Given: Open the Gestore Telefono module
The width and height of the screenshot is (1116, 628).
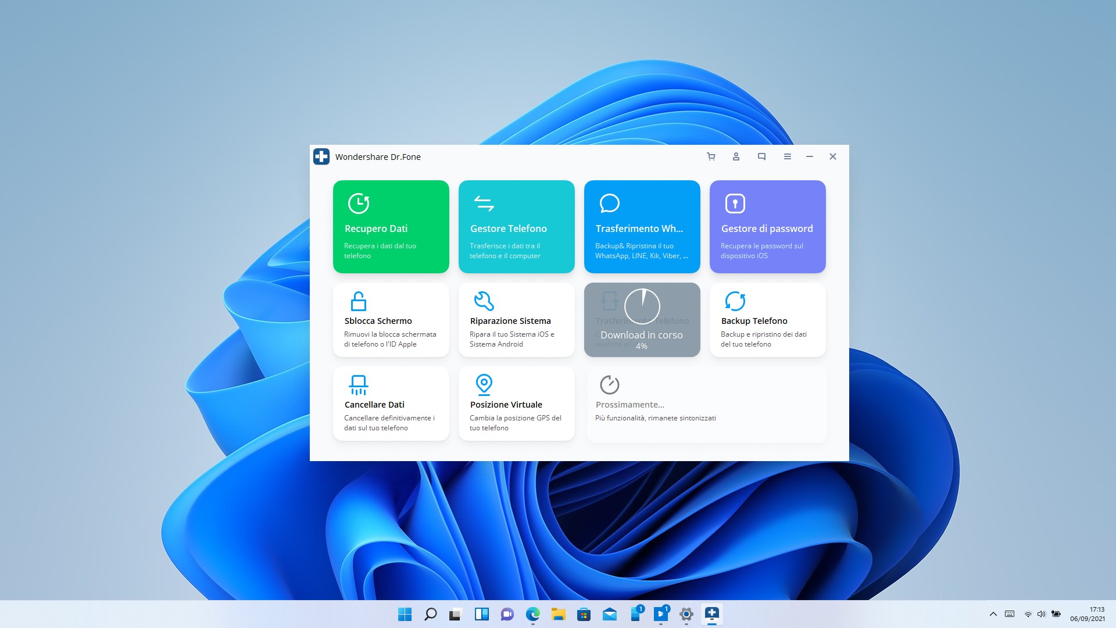Looking at the screenshot, I should [516, 227].
